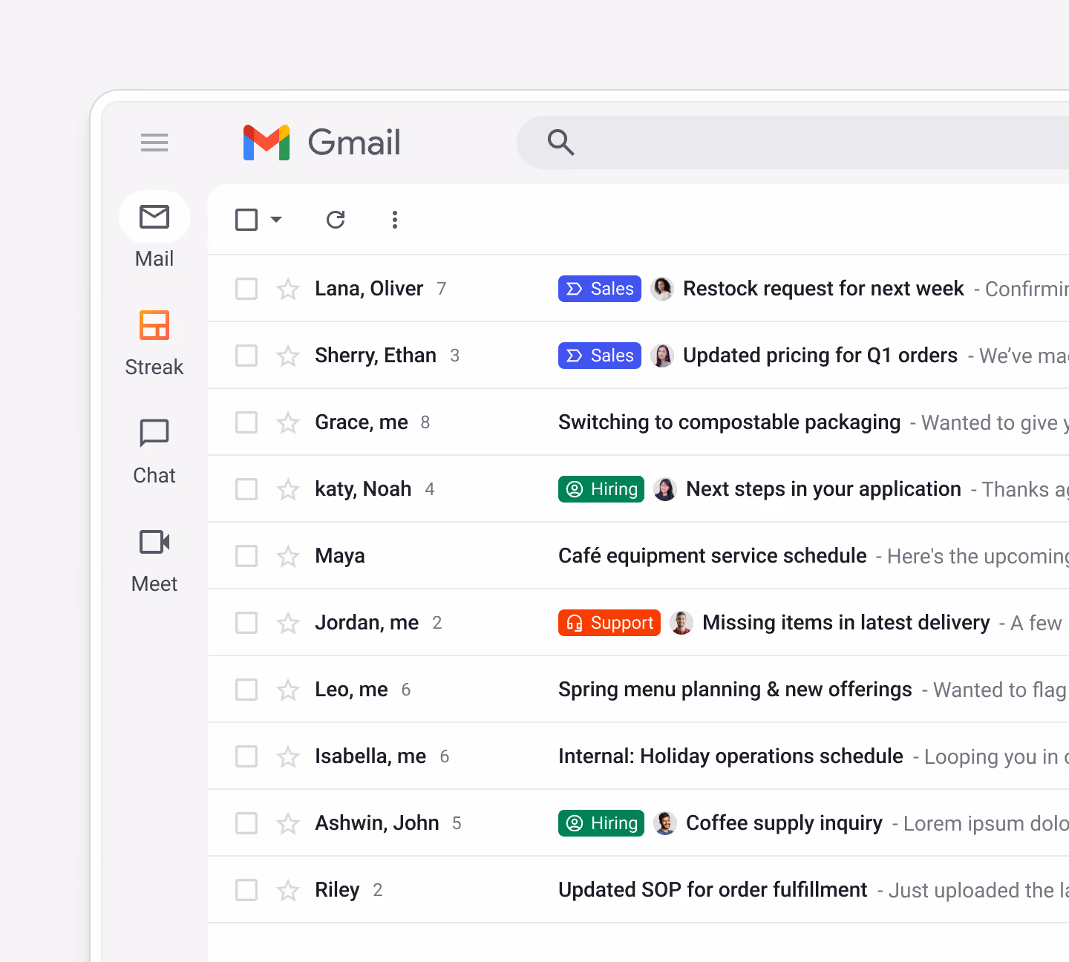Click Hiring label on Next steps email
Viewport: 1069px width, 962px height.
tap(601, 489)
